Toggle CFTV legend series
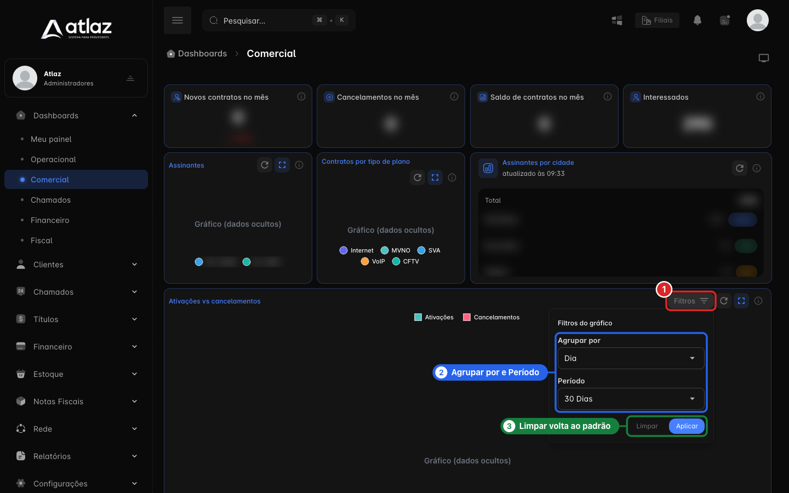This screenshot has width=789, height=493. click(405, 261)
